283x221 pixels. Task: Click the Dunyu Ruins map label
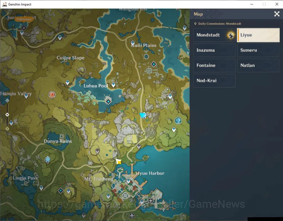[58, 141]
